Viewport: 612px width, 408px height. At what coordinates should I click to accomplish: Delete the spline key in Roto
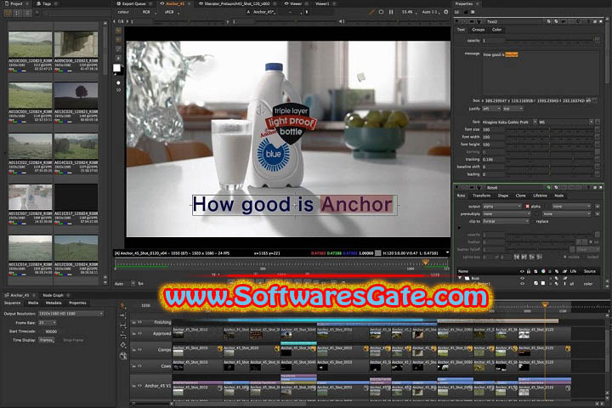(540, 257)
